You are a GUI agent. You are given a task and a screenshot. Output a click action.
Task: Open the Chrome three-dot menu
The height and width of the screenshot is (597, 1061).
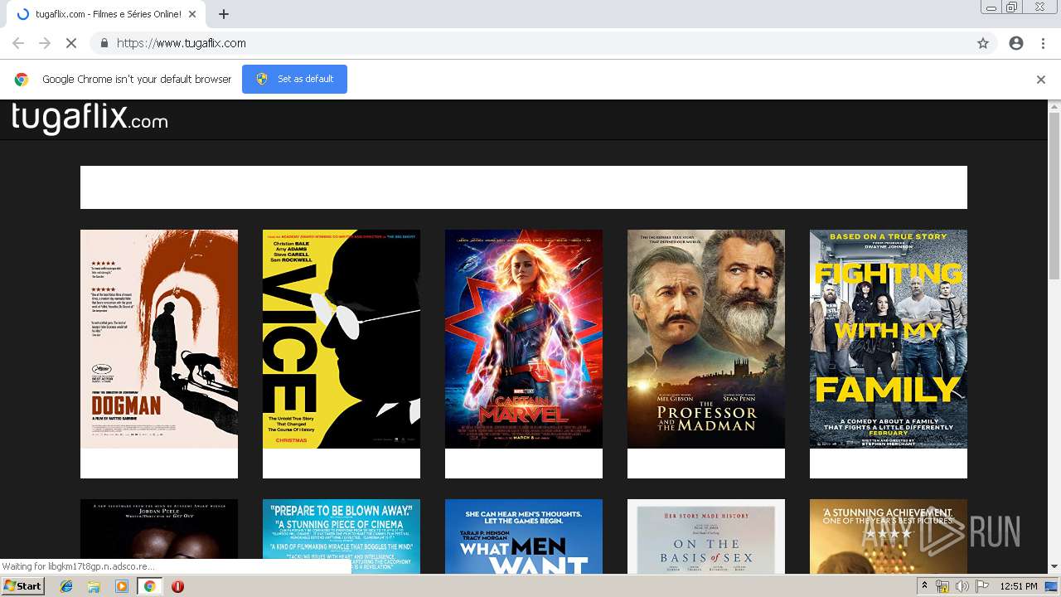[x=1043, y=43]
